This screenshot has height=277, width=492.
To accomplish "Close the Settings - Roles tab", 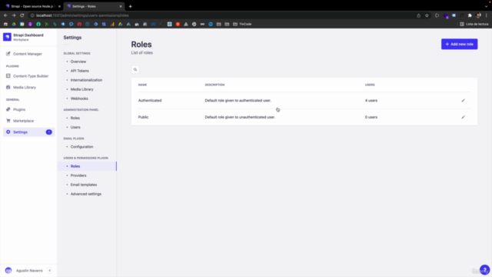I will coord(121,6).
